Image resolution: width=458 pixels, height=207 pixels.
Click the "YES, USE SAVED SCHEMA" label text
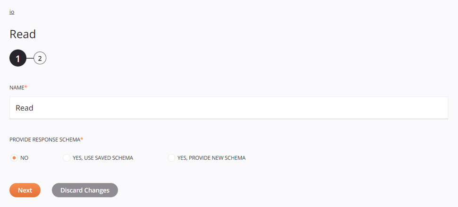(102, 158)
